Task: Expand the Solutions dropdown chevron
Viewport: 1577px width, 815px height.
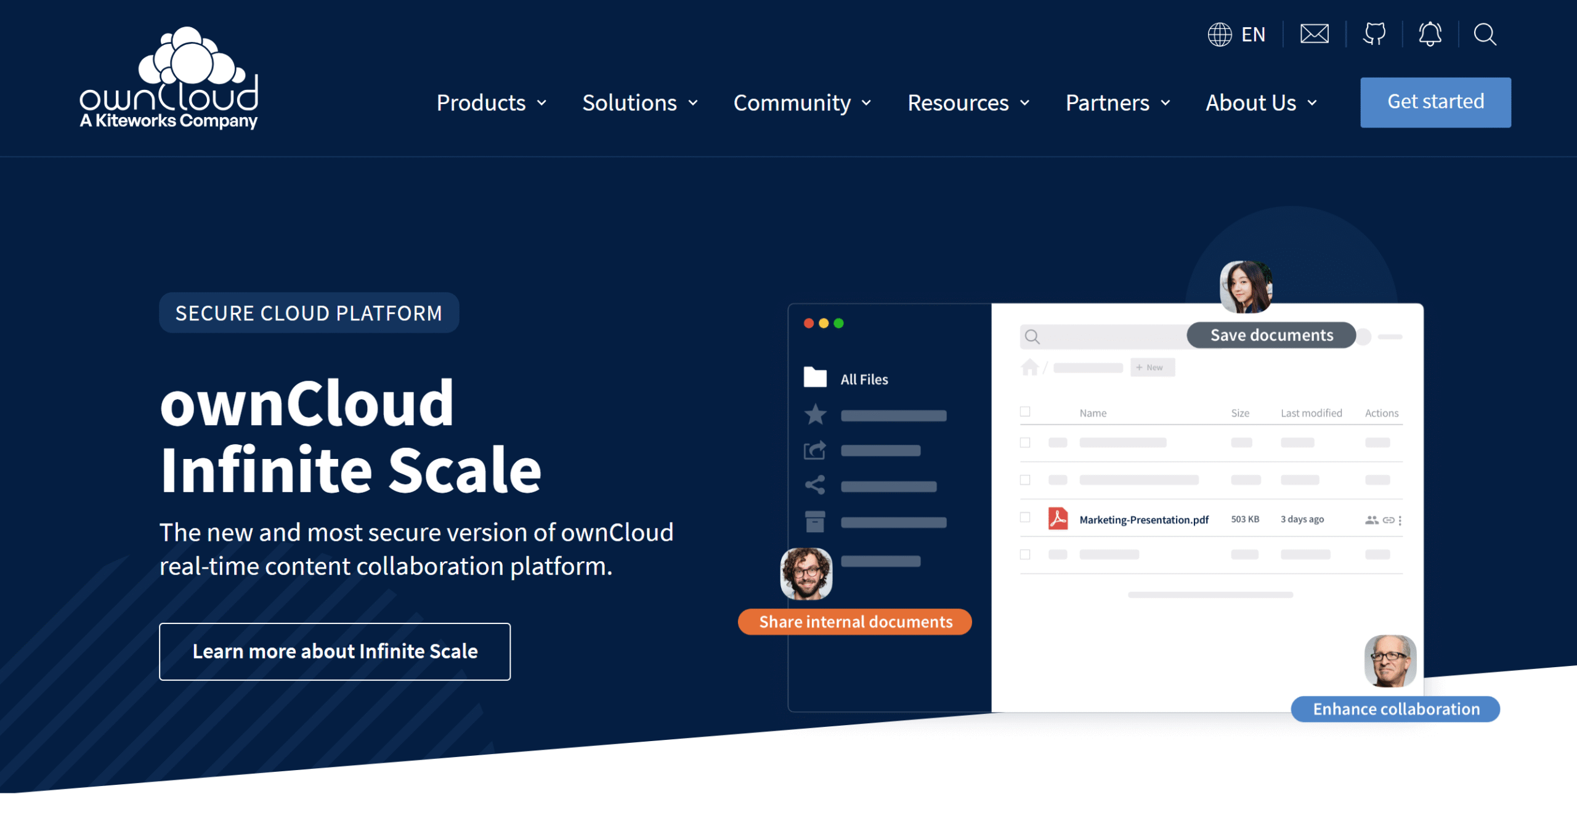Action: pyautogui.click(x=693, y=103)
